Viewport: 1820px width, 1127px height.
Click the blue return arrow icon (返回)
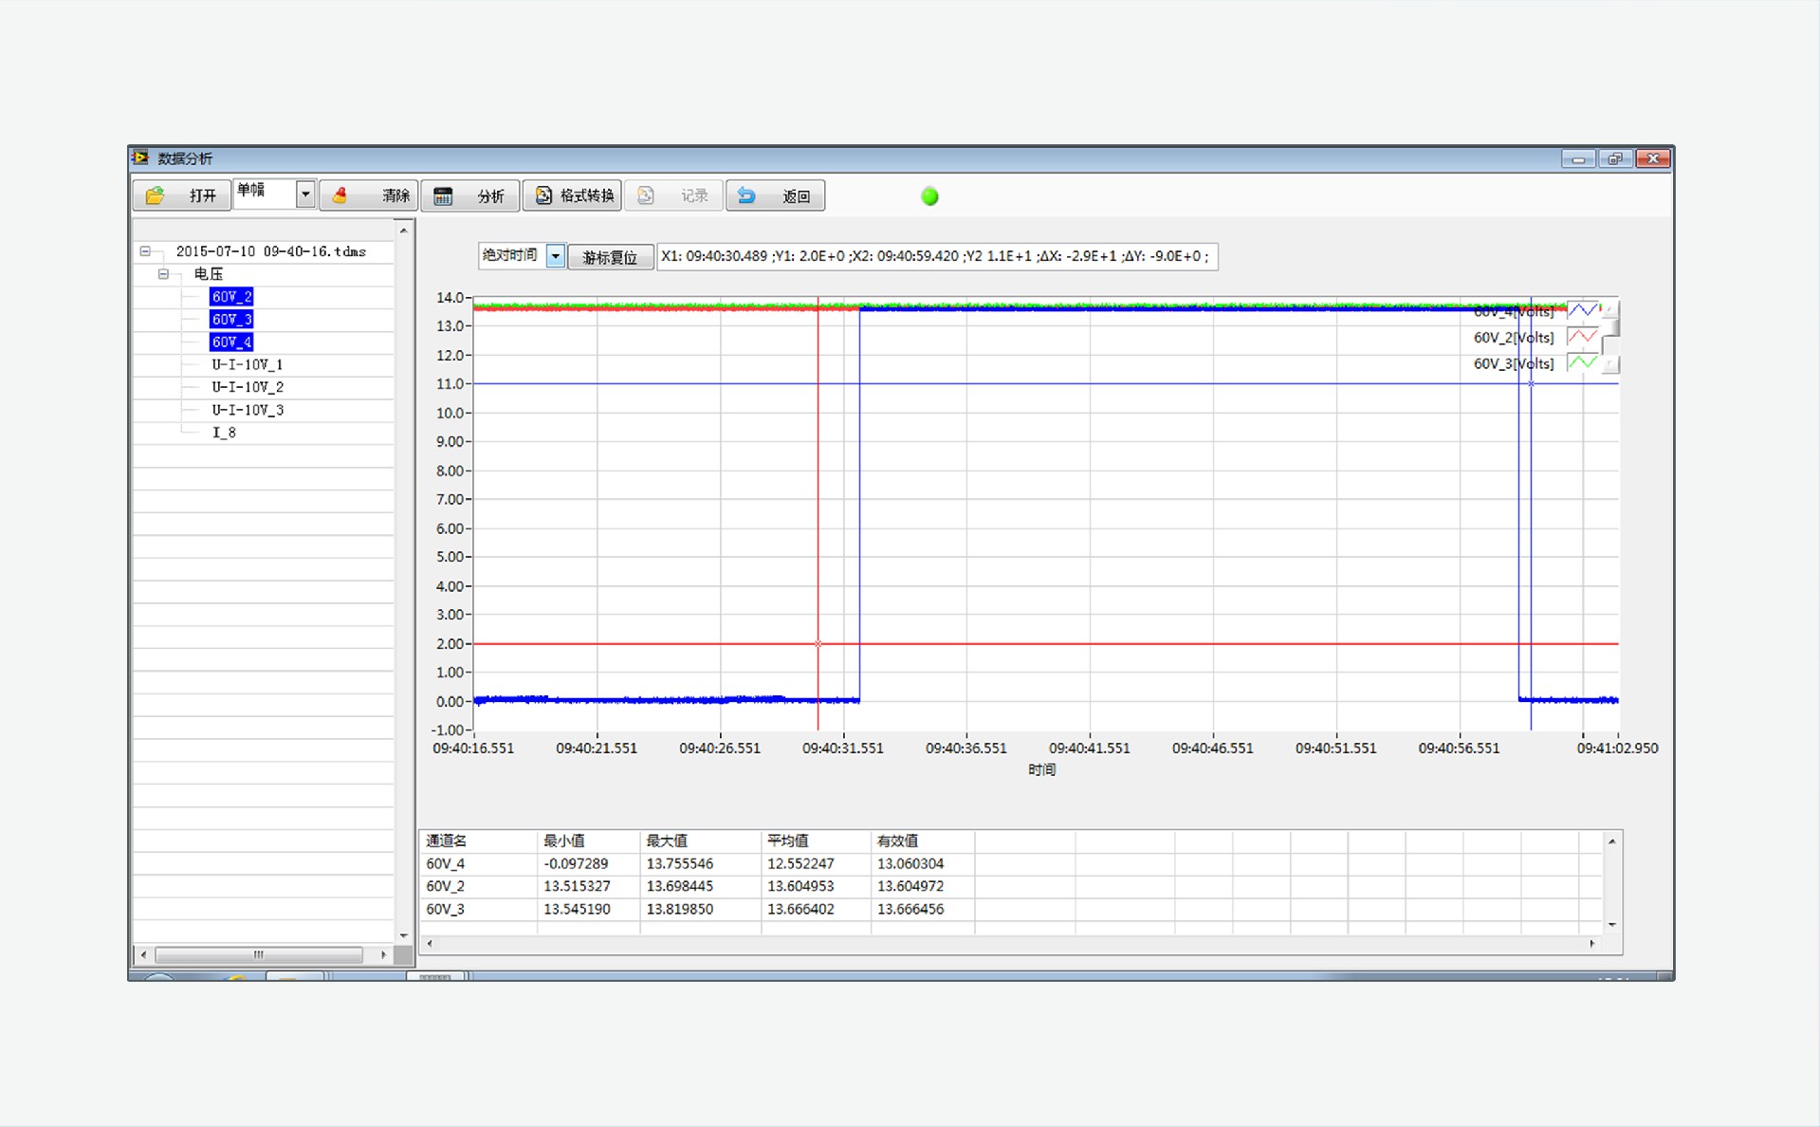(x=746, y=195)
